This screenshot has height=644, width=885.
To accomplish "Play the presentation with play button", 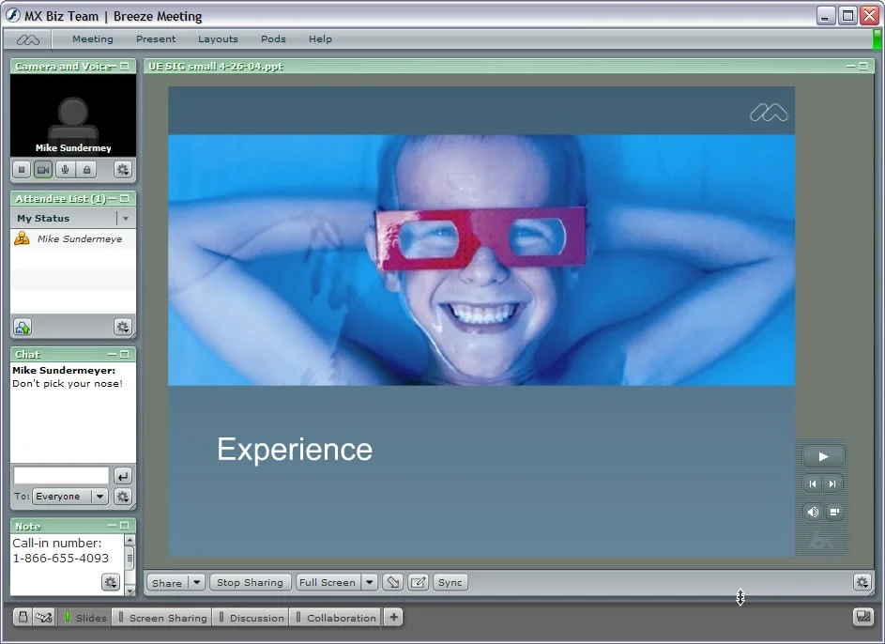I will pyautogui.click(x=823, y=456).
